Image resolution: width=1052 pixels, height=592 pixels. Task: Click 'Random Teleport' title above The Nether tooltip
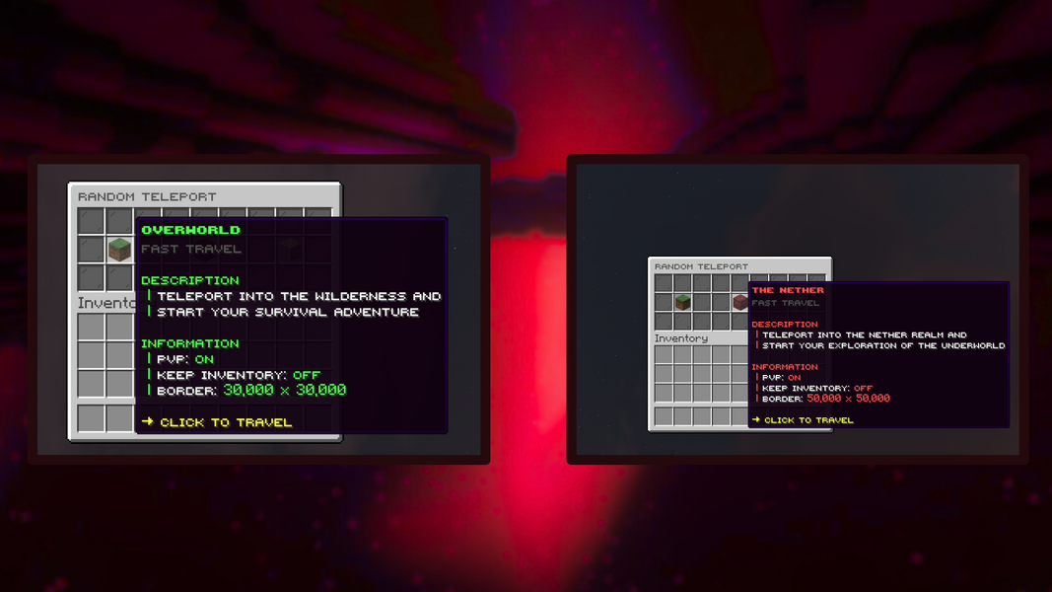(x=701, y=266)
